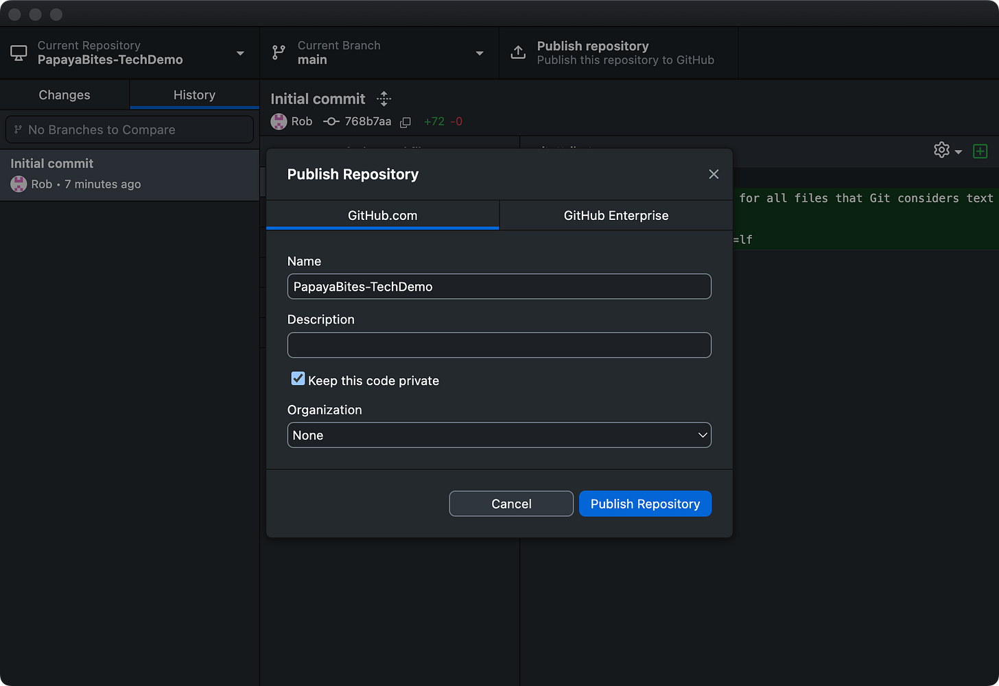Click the +72 additions count
The height and width of the screenshot is (686, 999).
tap(434, 121)
